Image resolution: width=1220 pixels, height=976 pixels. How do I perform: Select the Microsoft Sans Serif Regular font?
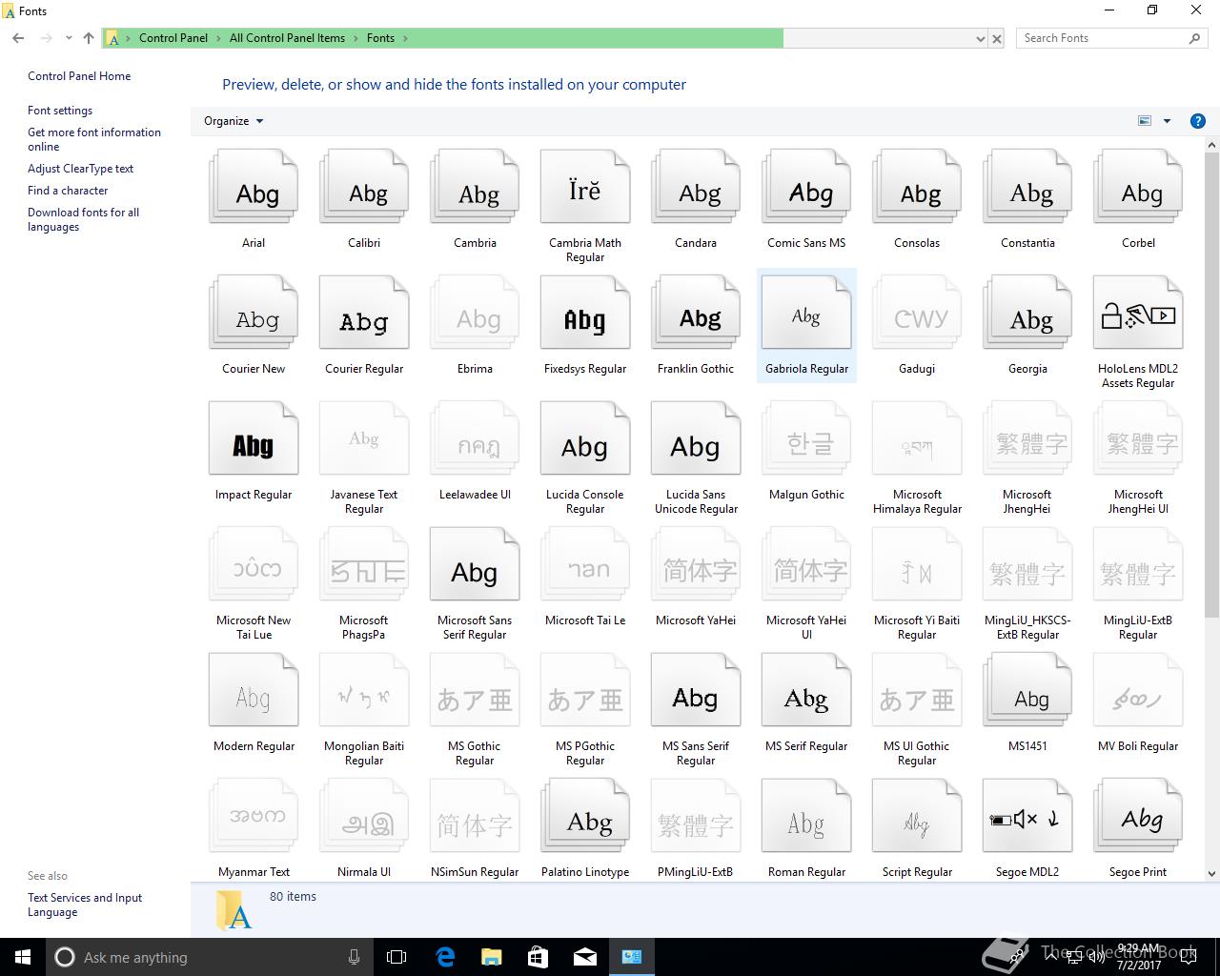(475, 583)
